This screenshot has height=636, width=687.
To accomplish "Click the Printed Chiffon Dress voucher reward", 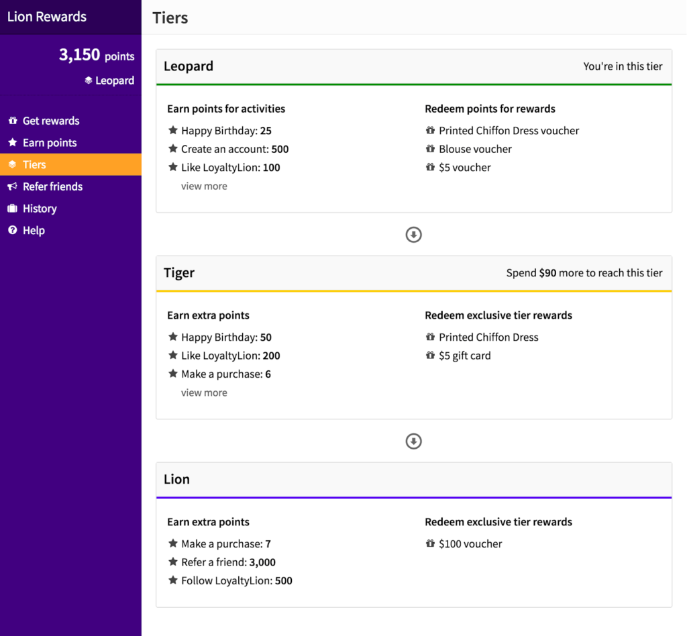I will [x=509, y=131].
